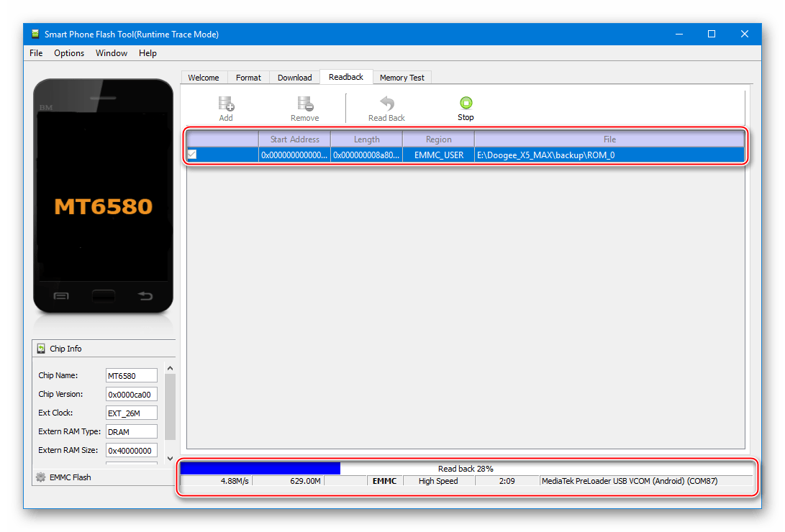Screen dimensions: 785x532
Task: Open the File menu
Action: coord(36,53)
